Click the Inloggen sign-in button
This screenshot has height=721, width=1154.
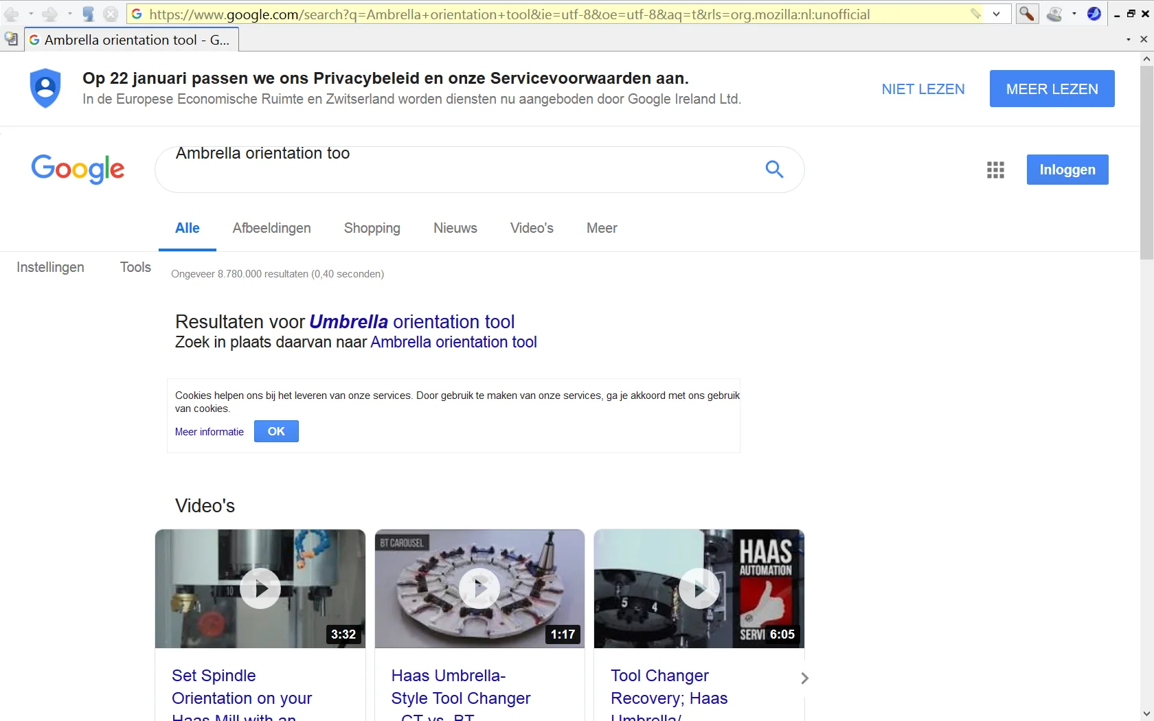pyautogui.click(x=1067, y=170)
